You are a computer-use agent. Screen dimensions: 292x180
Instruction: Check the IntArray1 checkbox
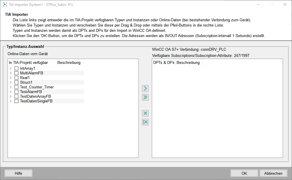[16, 68]
